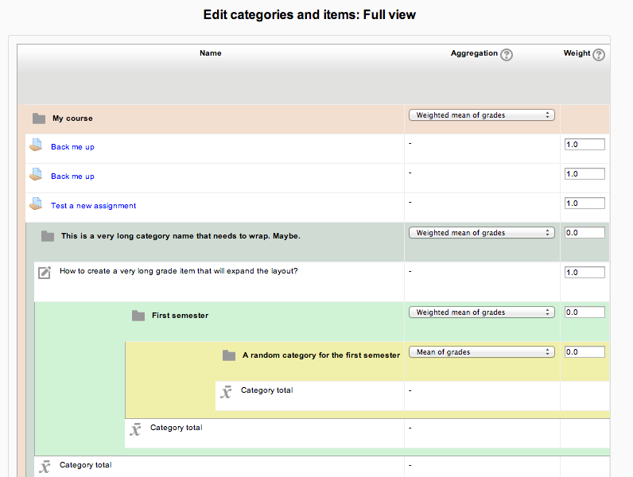The height and width of the screenshot is (477, 633).
Task: Click weight field of long grade item
Action: (584, 273)
